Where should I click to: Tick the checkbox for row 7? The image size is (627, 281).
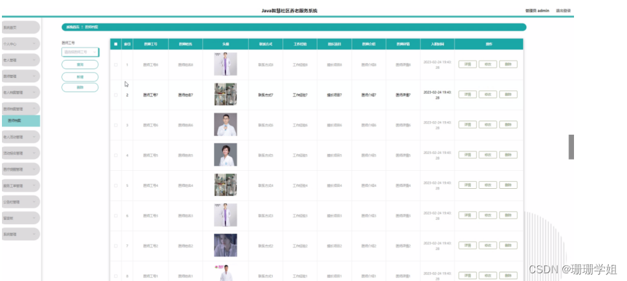116,246
